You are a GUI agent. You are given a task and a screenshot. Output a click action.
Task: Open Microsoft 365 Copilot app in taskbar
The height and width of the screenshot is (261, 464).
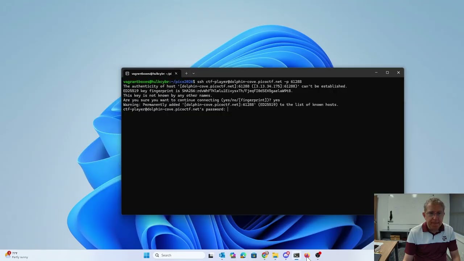tap(232, 255)
